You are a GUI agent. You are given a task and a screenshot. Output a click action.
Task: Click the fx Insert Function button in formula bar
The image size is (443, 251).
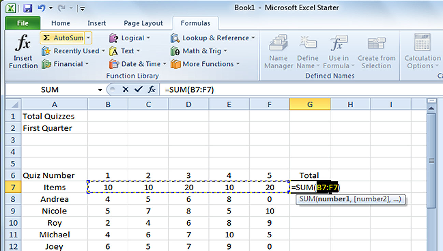pyautogui.click(x=152, y=90)
